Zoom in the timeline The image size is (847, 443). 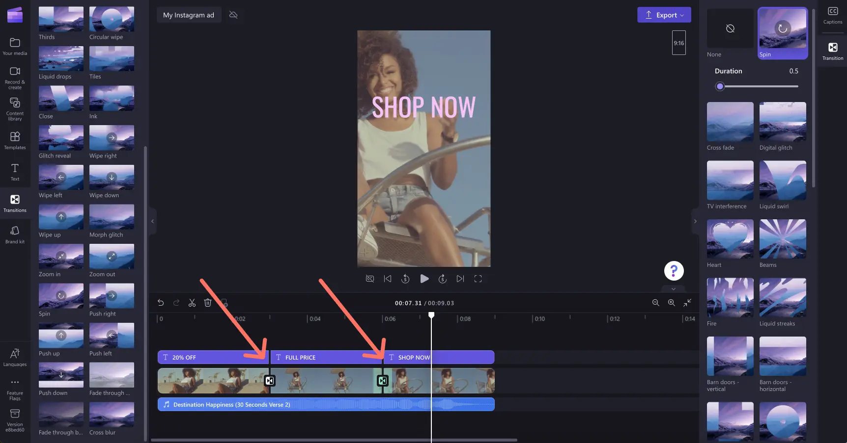[x=671, y=303]
